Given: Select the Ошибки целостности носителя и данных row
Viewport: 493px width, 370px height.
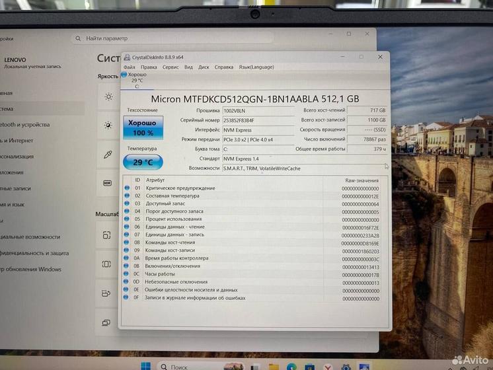Looking at the screenshot, I should (252, 290).
